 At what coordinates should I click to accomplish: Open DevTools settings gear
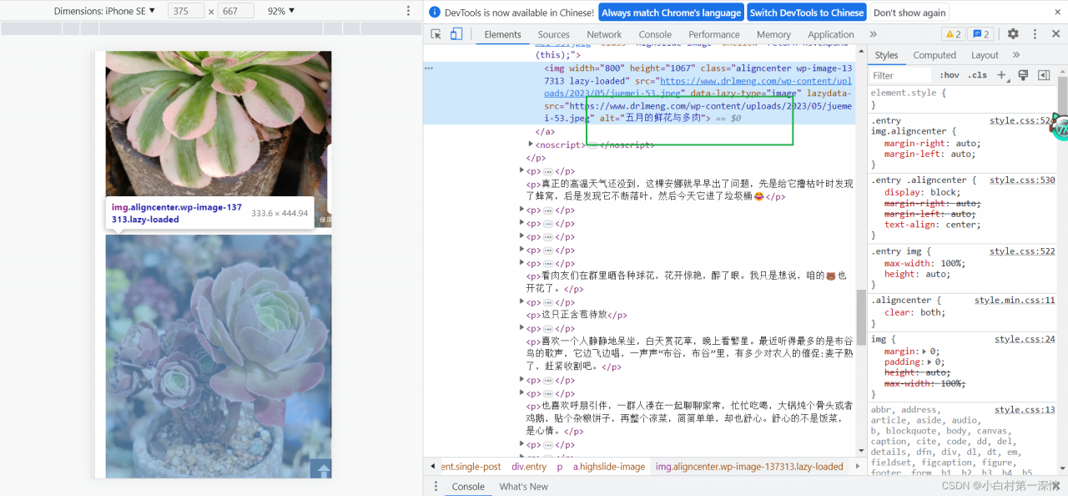1013,34
